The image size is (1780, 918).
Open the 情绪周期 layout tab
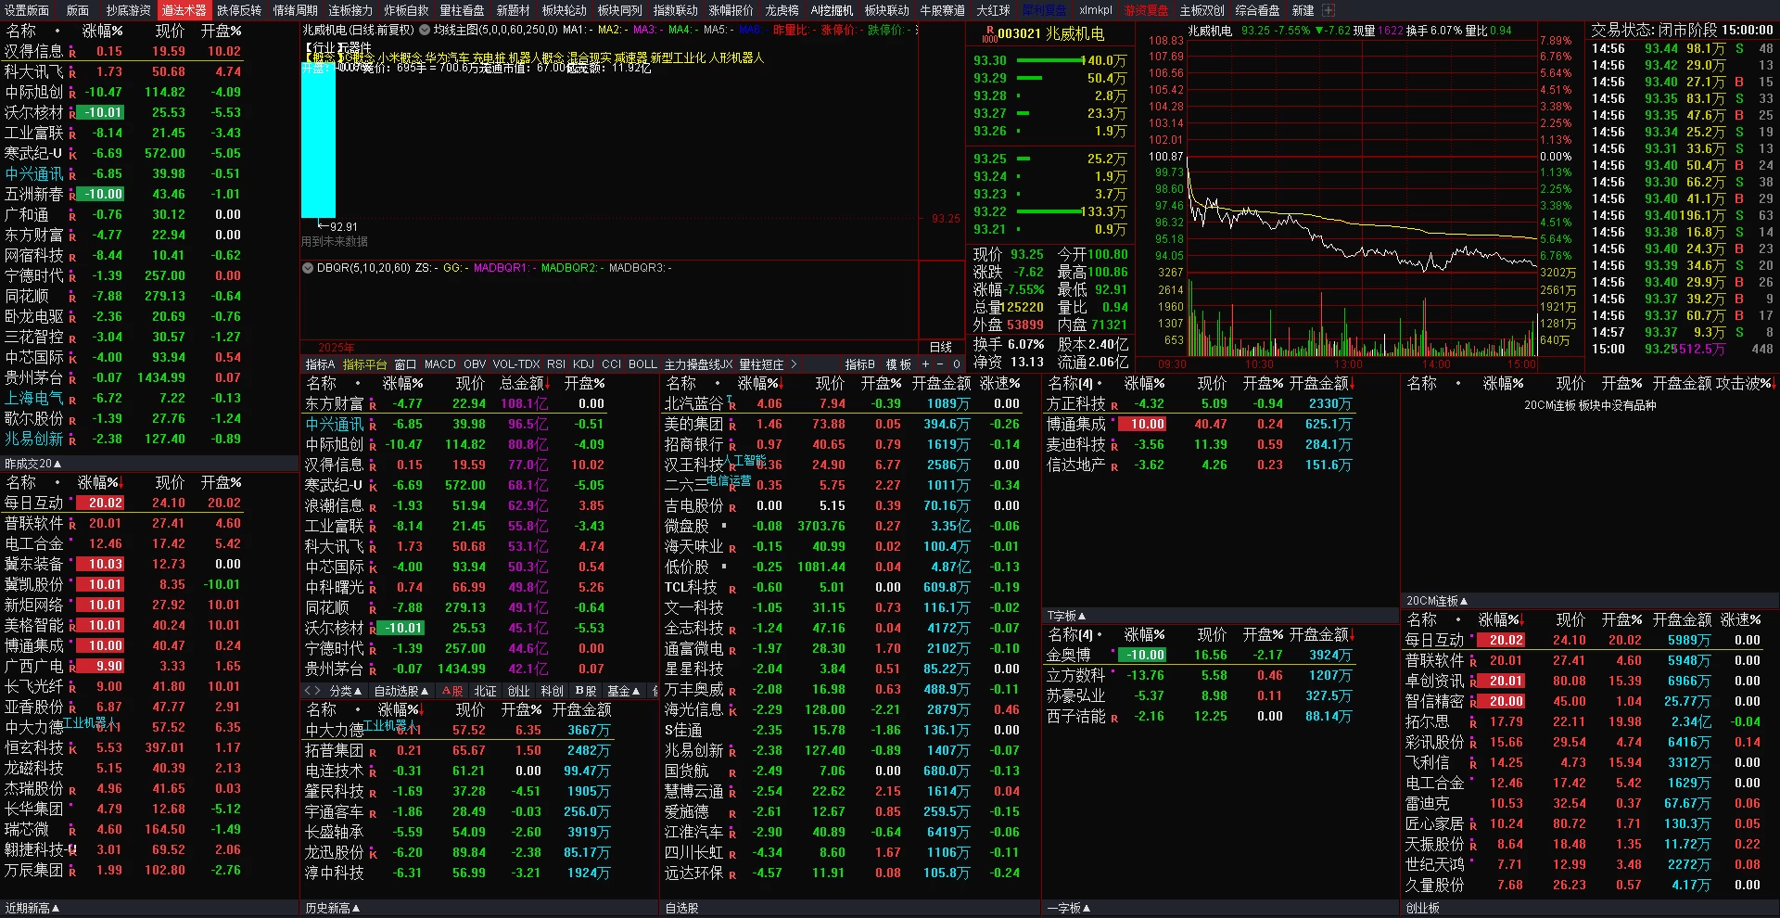(295, 10)
